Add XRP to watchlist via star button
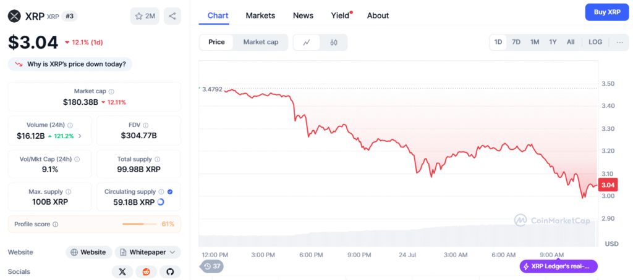 point(145,16)
